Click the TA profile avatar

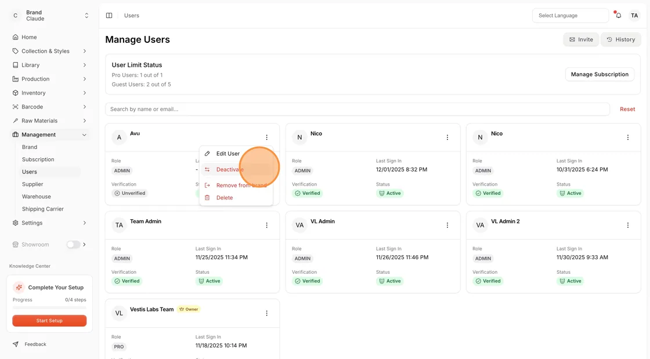pos(634,15)
